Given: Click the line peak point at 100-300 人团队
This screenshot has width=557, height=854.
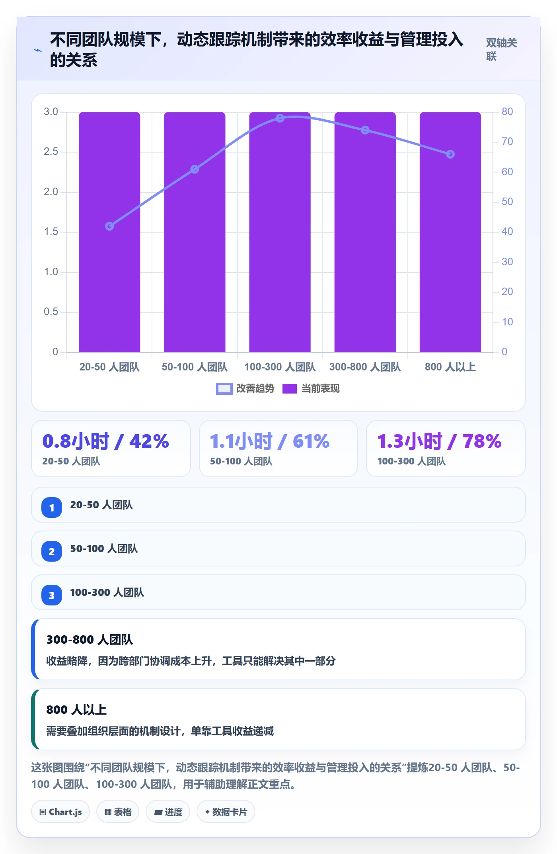Looking at the screenshot, I should [280, 118].
